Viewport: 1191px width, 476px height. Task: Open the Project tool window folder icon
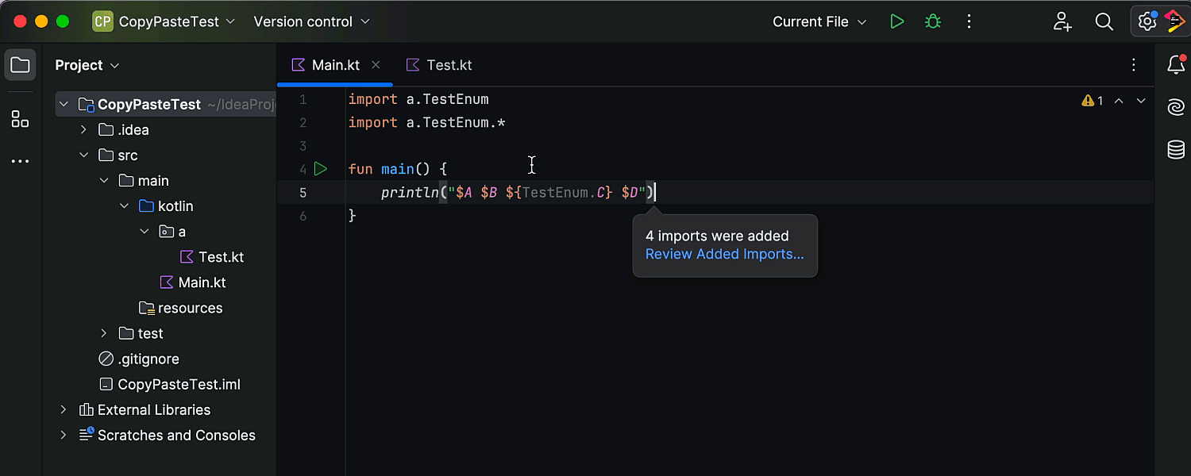[x=20, y=65]
